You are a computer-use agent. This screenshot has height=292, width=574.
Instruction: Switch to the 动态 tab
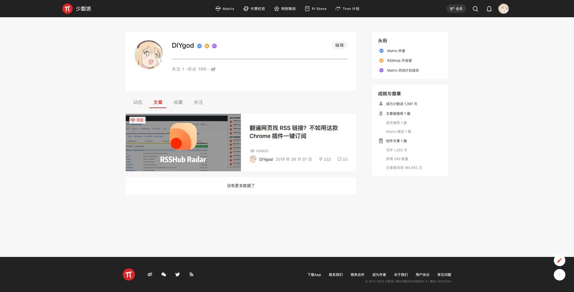(x=138, y=103)
